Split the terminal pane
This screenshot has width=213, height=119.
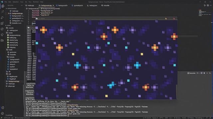coord(202,73)
